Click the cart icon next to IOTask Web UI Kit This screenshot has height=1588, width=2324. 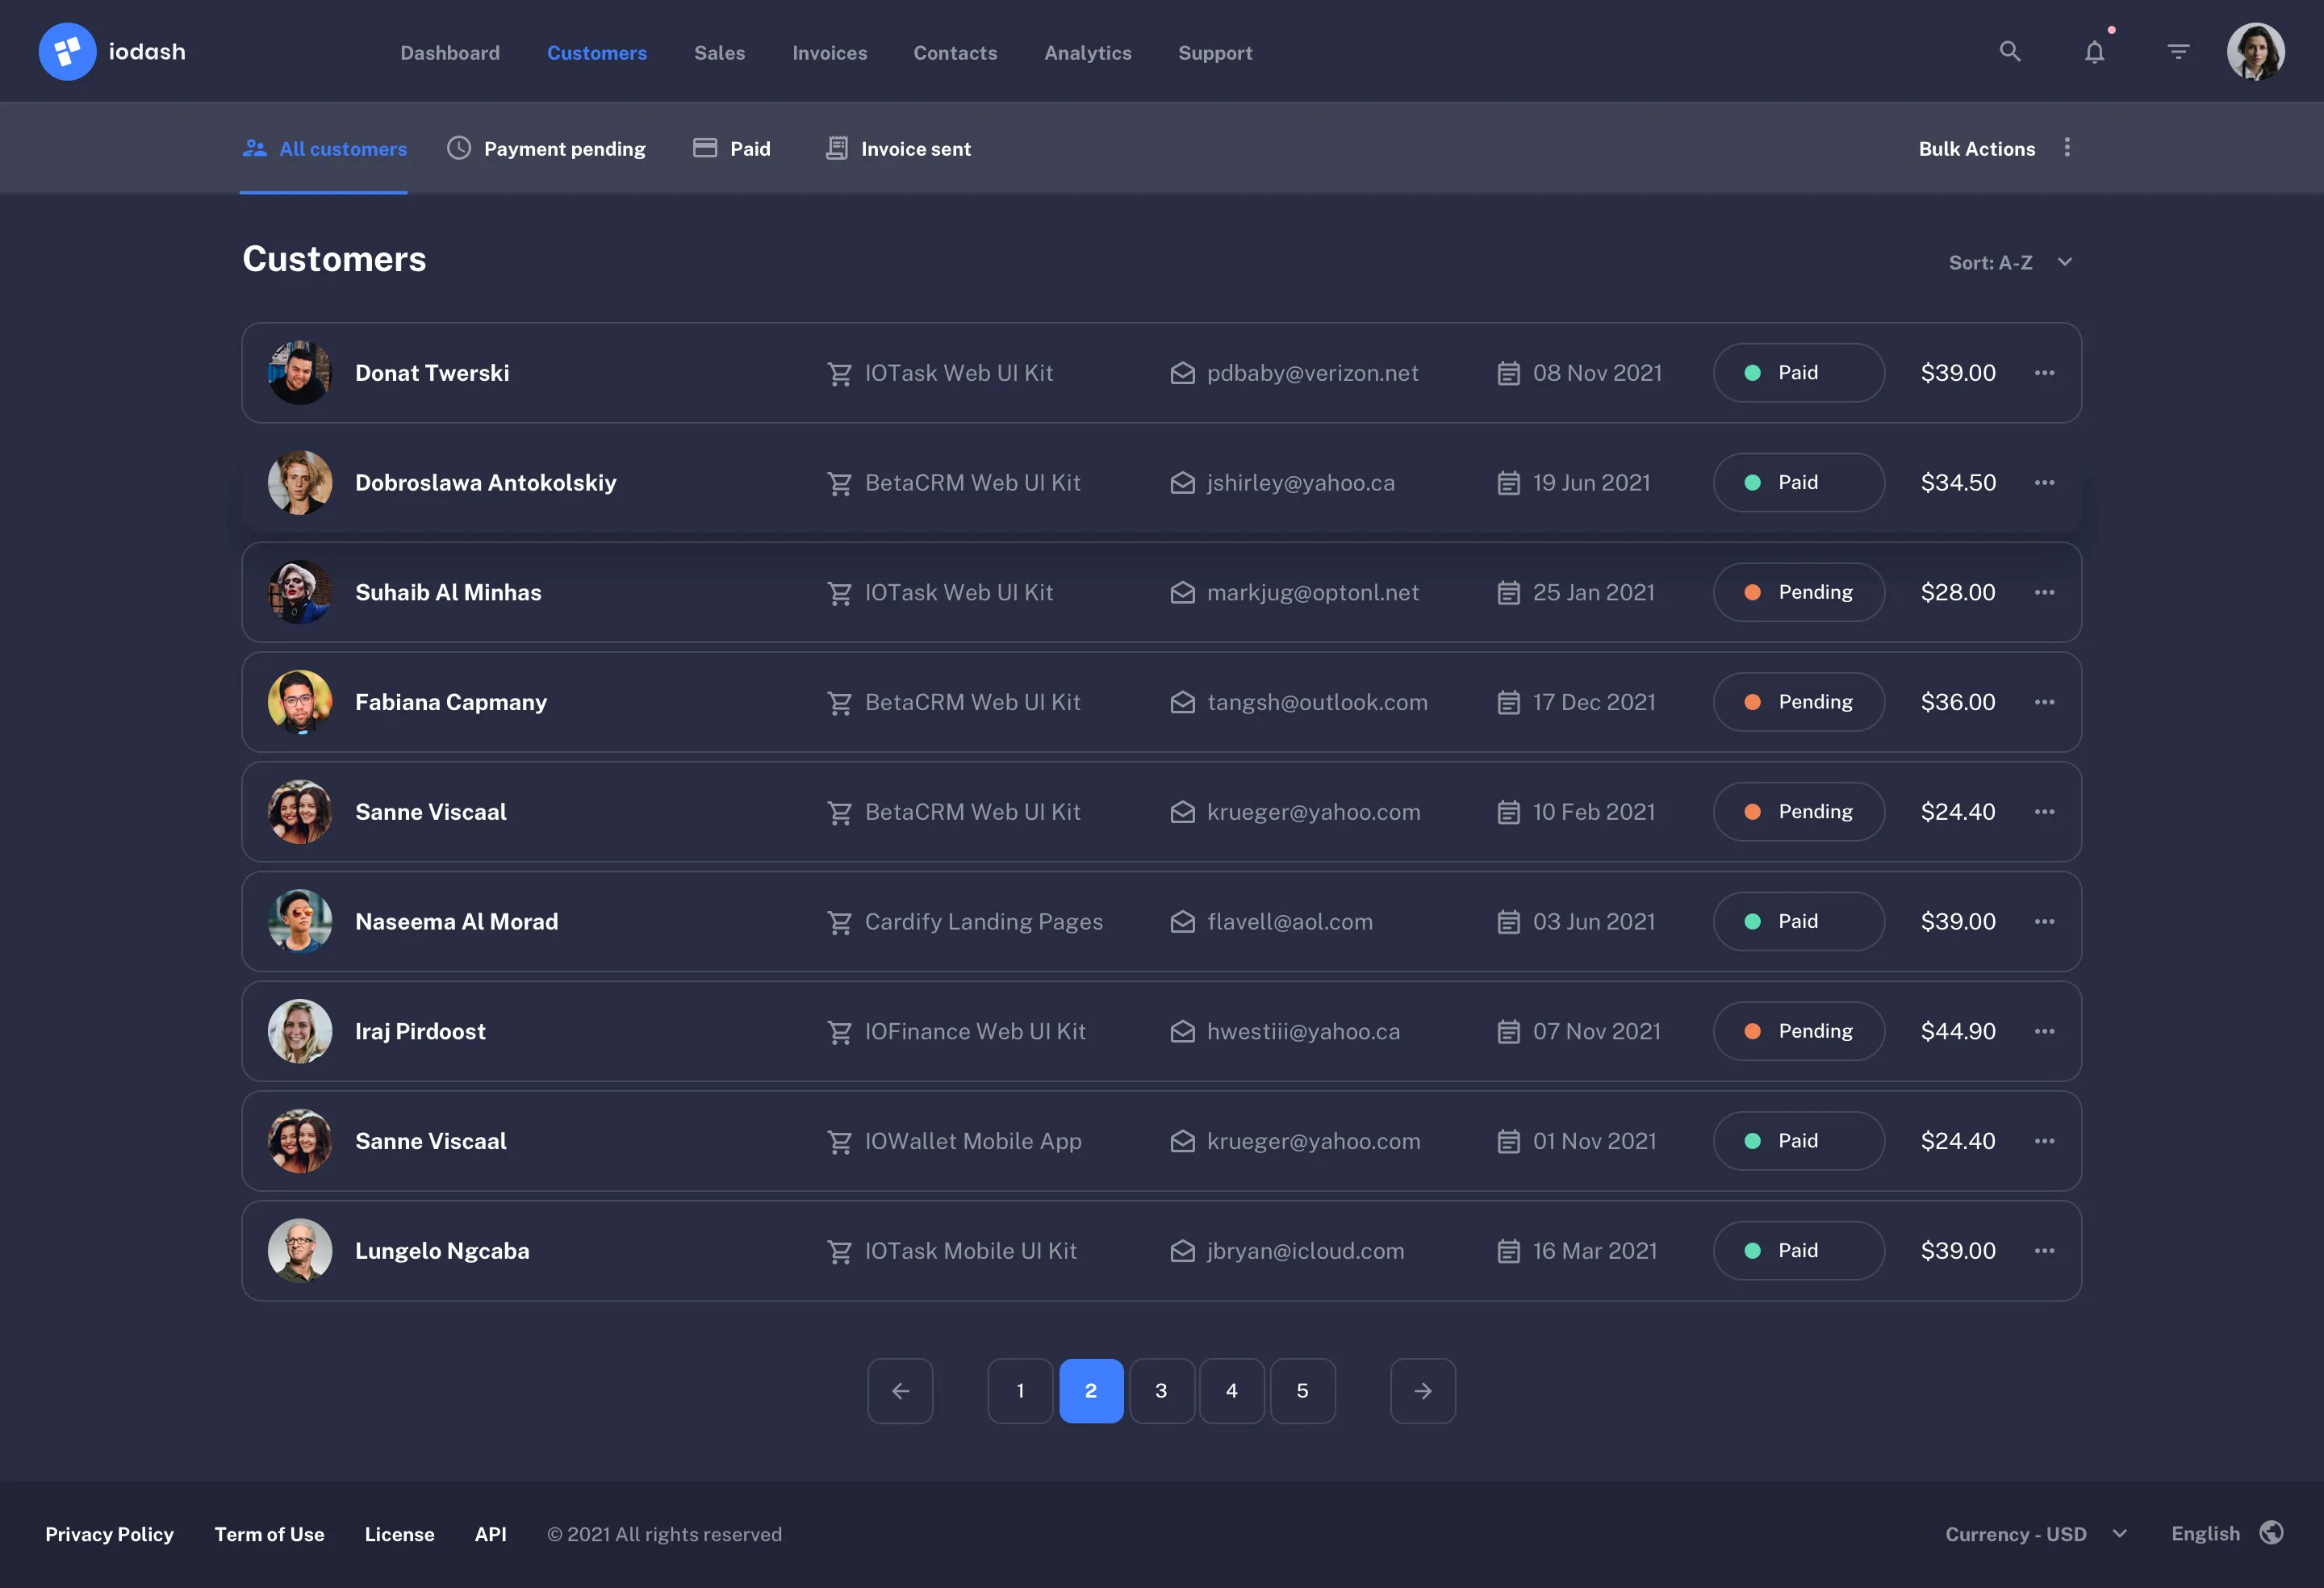click(x=840, y=373)
